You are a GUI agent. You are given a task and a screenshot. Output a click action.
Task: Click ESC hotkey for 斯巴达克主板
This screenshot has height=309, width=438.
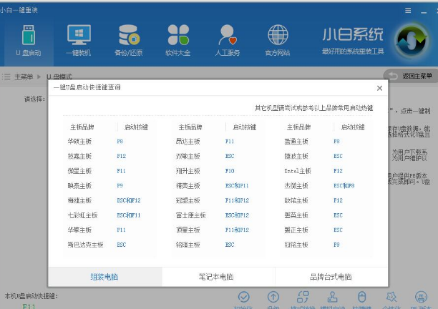click(x=121, y=245)
